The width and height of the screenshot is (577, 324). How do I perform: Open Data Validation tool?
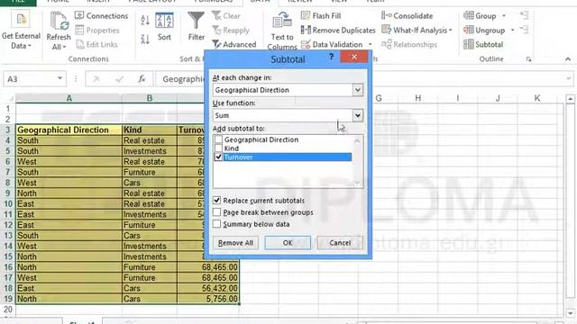(x=332, y=44)
